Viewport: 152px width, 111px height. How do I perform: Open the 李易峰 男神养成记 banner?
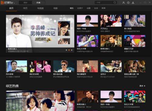click(40, 31)
